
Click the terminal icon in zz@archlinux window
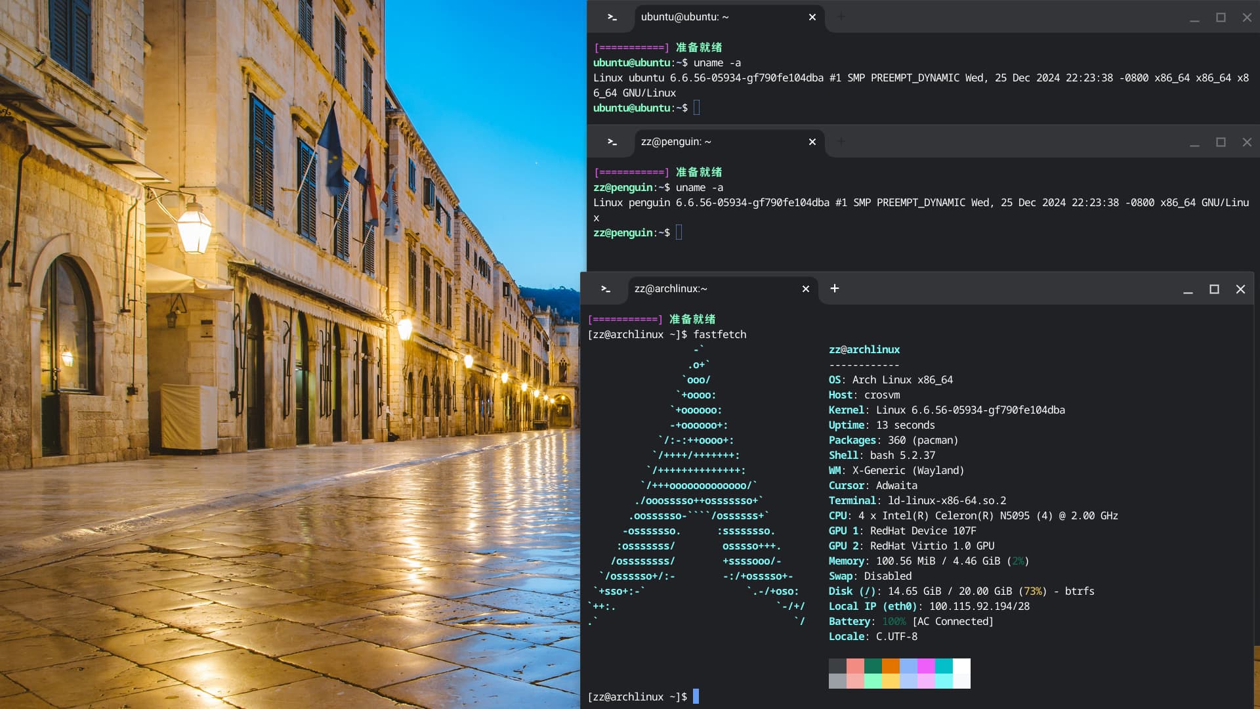coord(605,289)
